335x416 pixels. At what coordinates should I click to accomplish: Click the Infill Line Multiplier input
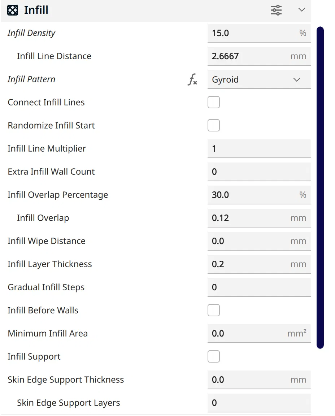[x=259, y=149]
